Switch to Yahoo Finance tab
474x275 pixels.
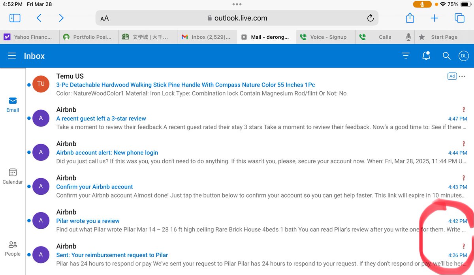[x=30, y=37]
